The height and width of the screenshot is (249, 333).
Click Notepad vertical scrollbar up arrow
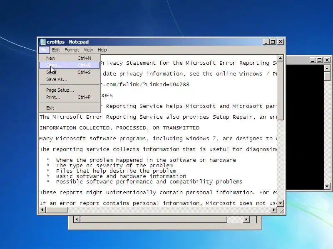pyautogui.click(x=281, y=58)
